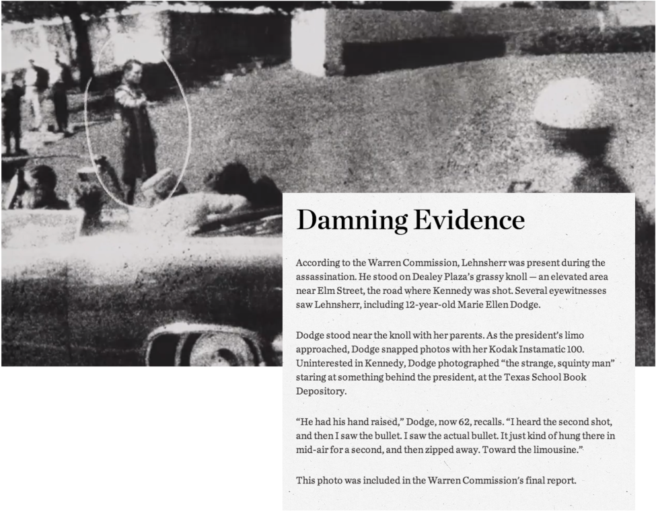Click the quoted phrase "the strange, squinty man"
This screenshot has width=656, height=511.
[542, 363]
